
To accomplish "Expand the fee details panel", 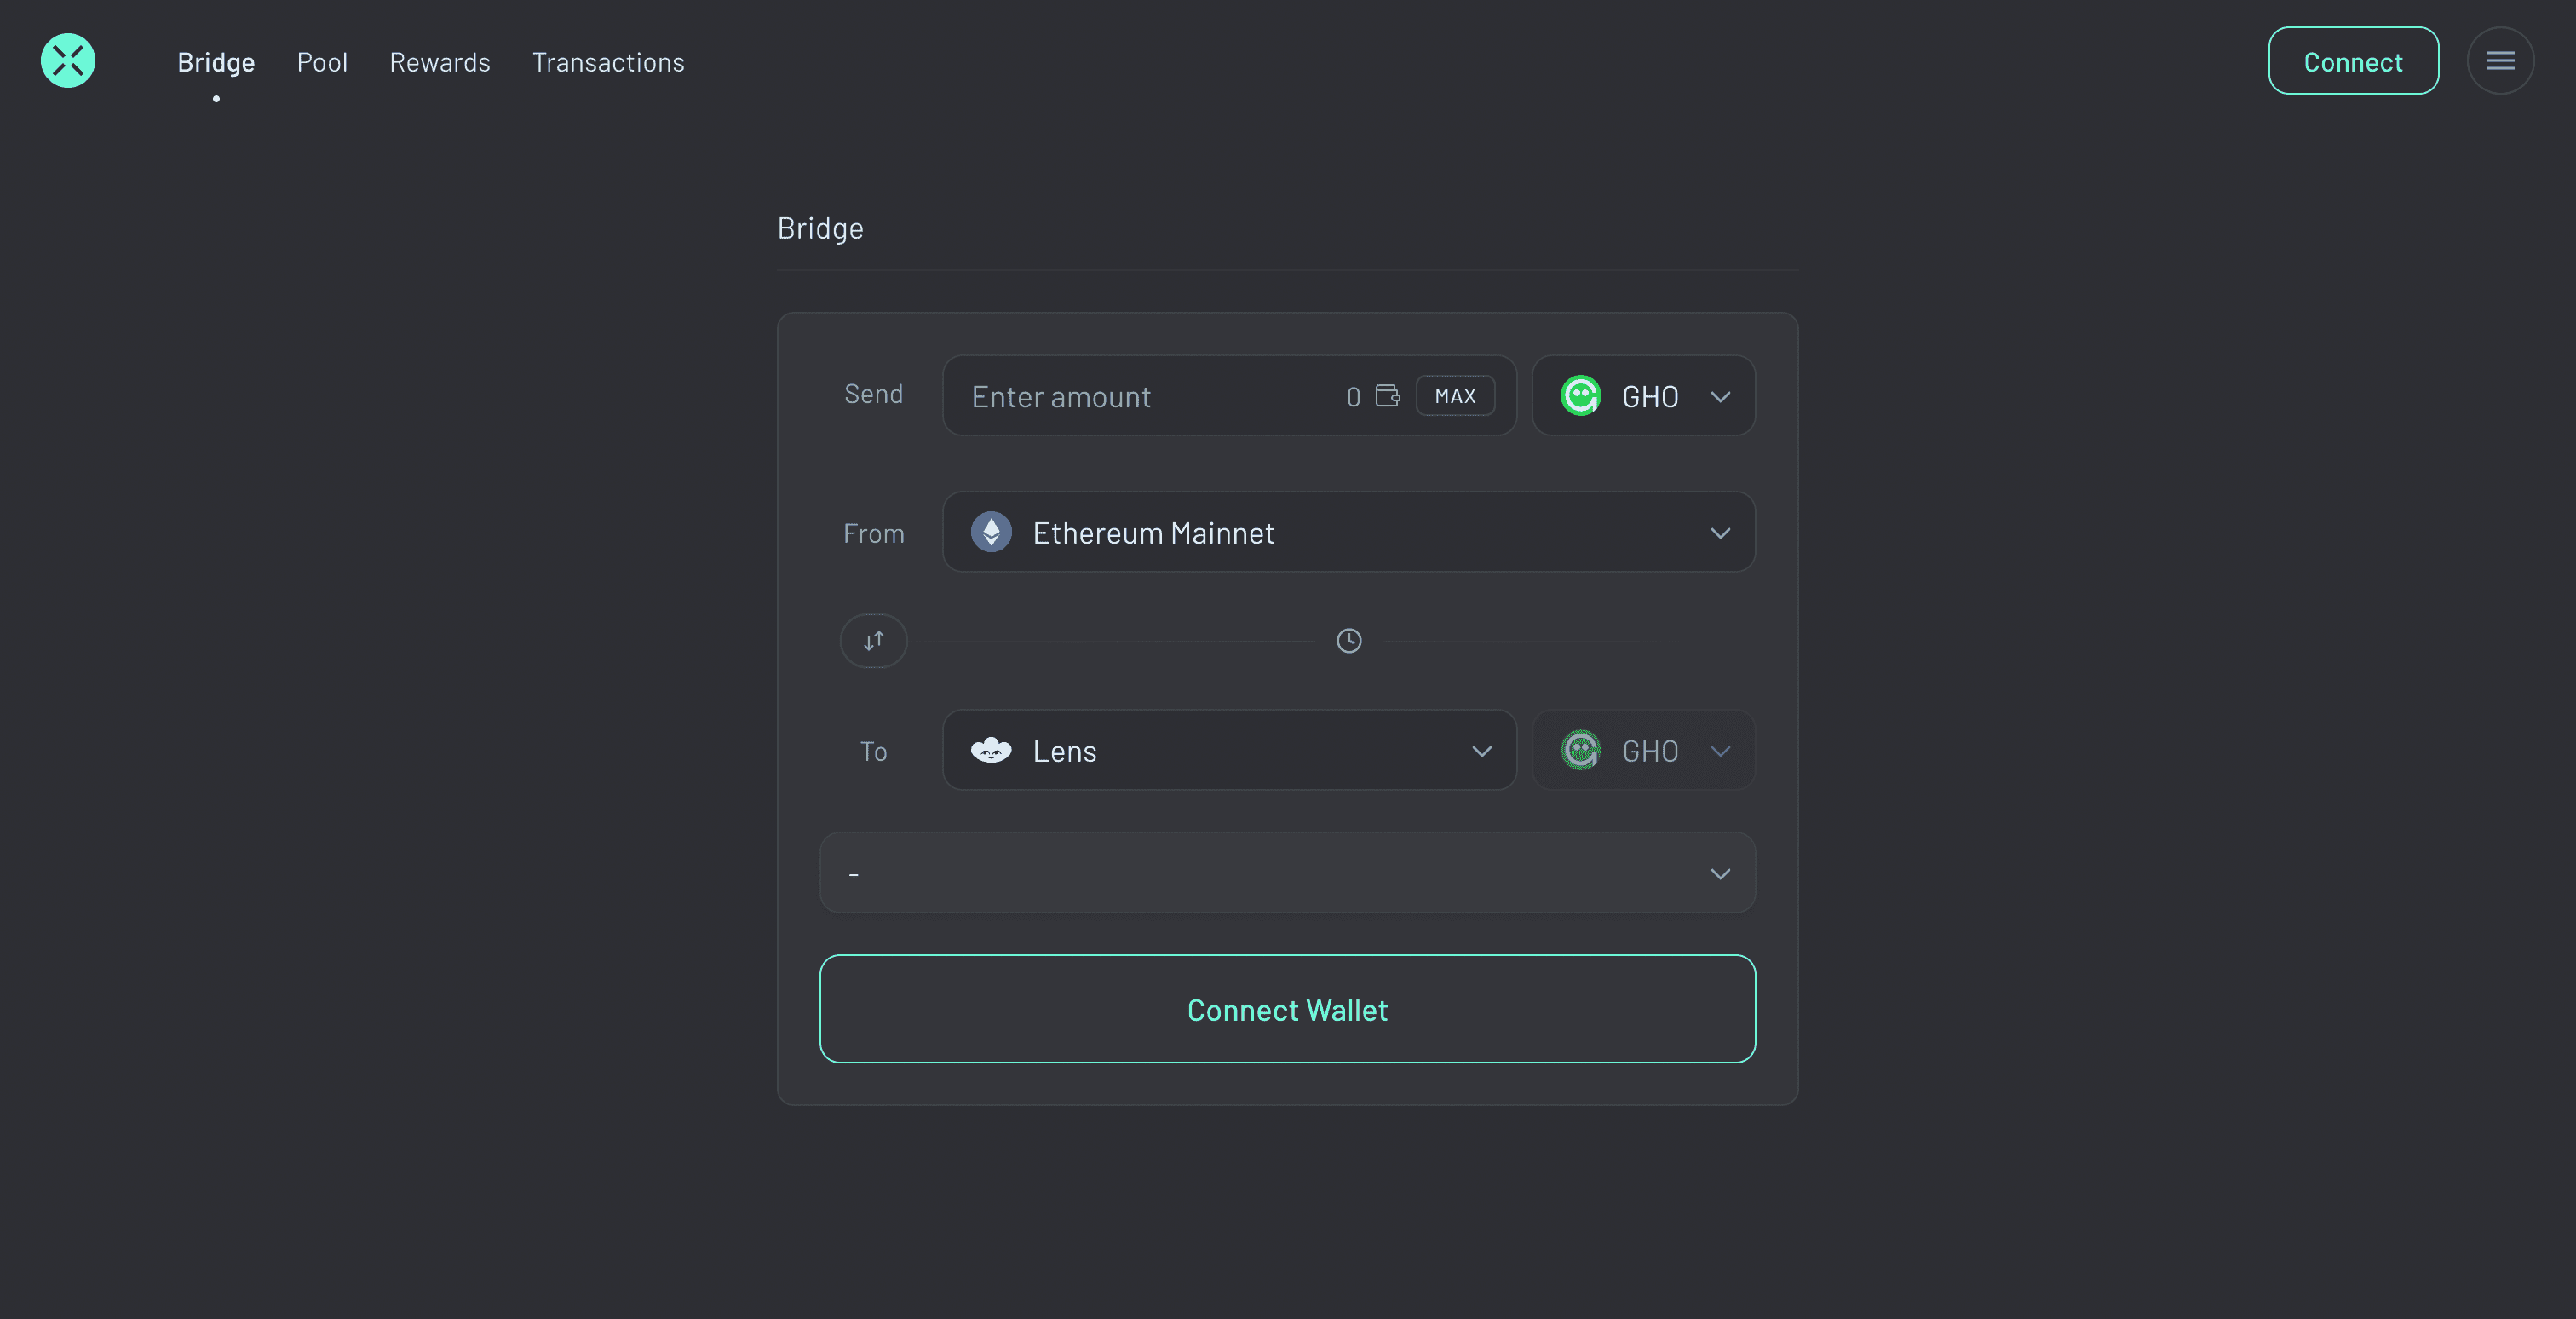I will click(x=1287, y=872).
